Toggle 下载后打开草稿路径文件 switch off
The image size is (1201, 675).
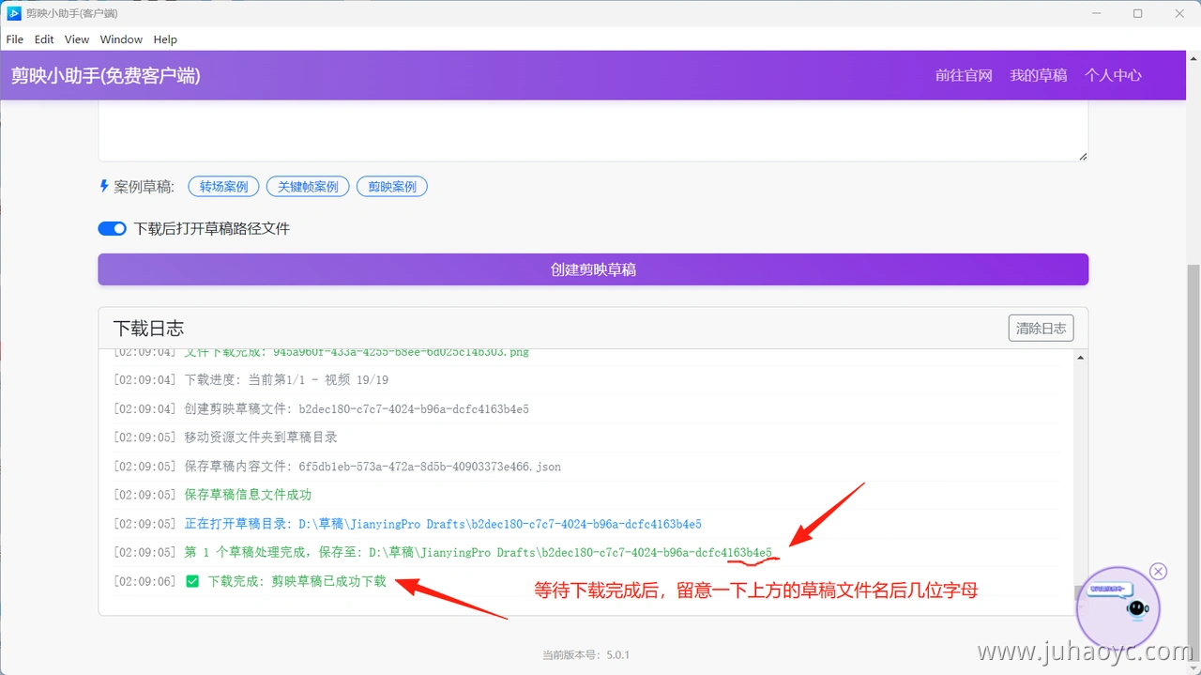click(113, 228)
